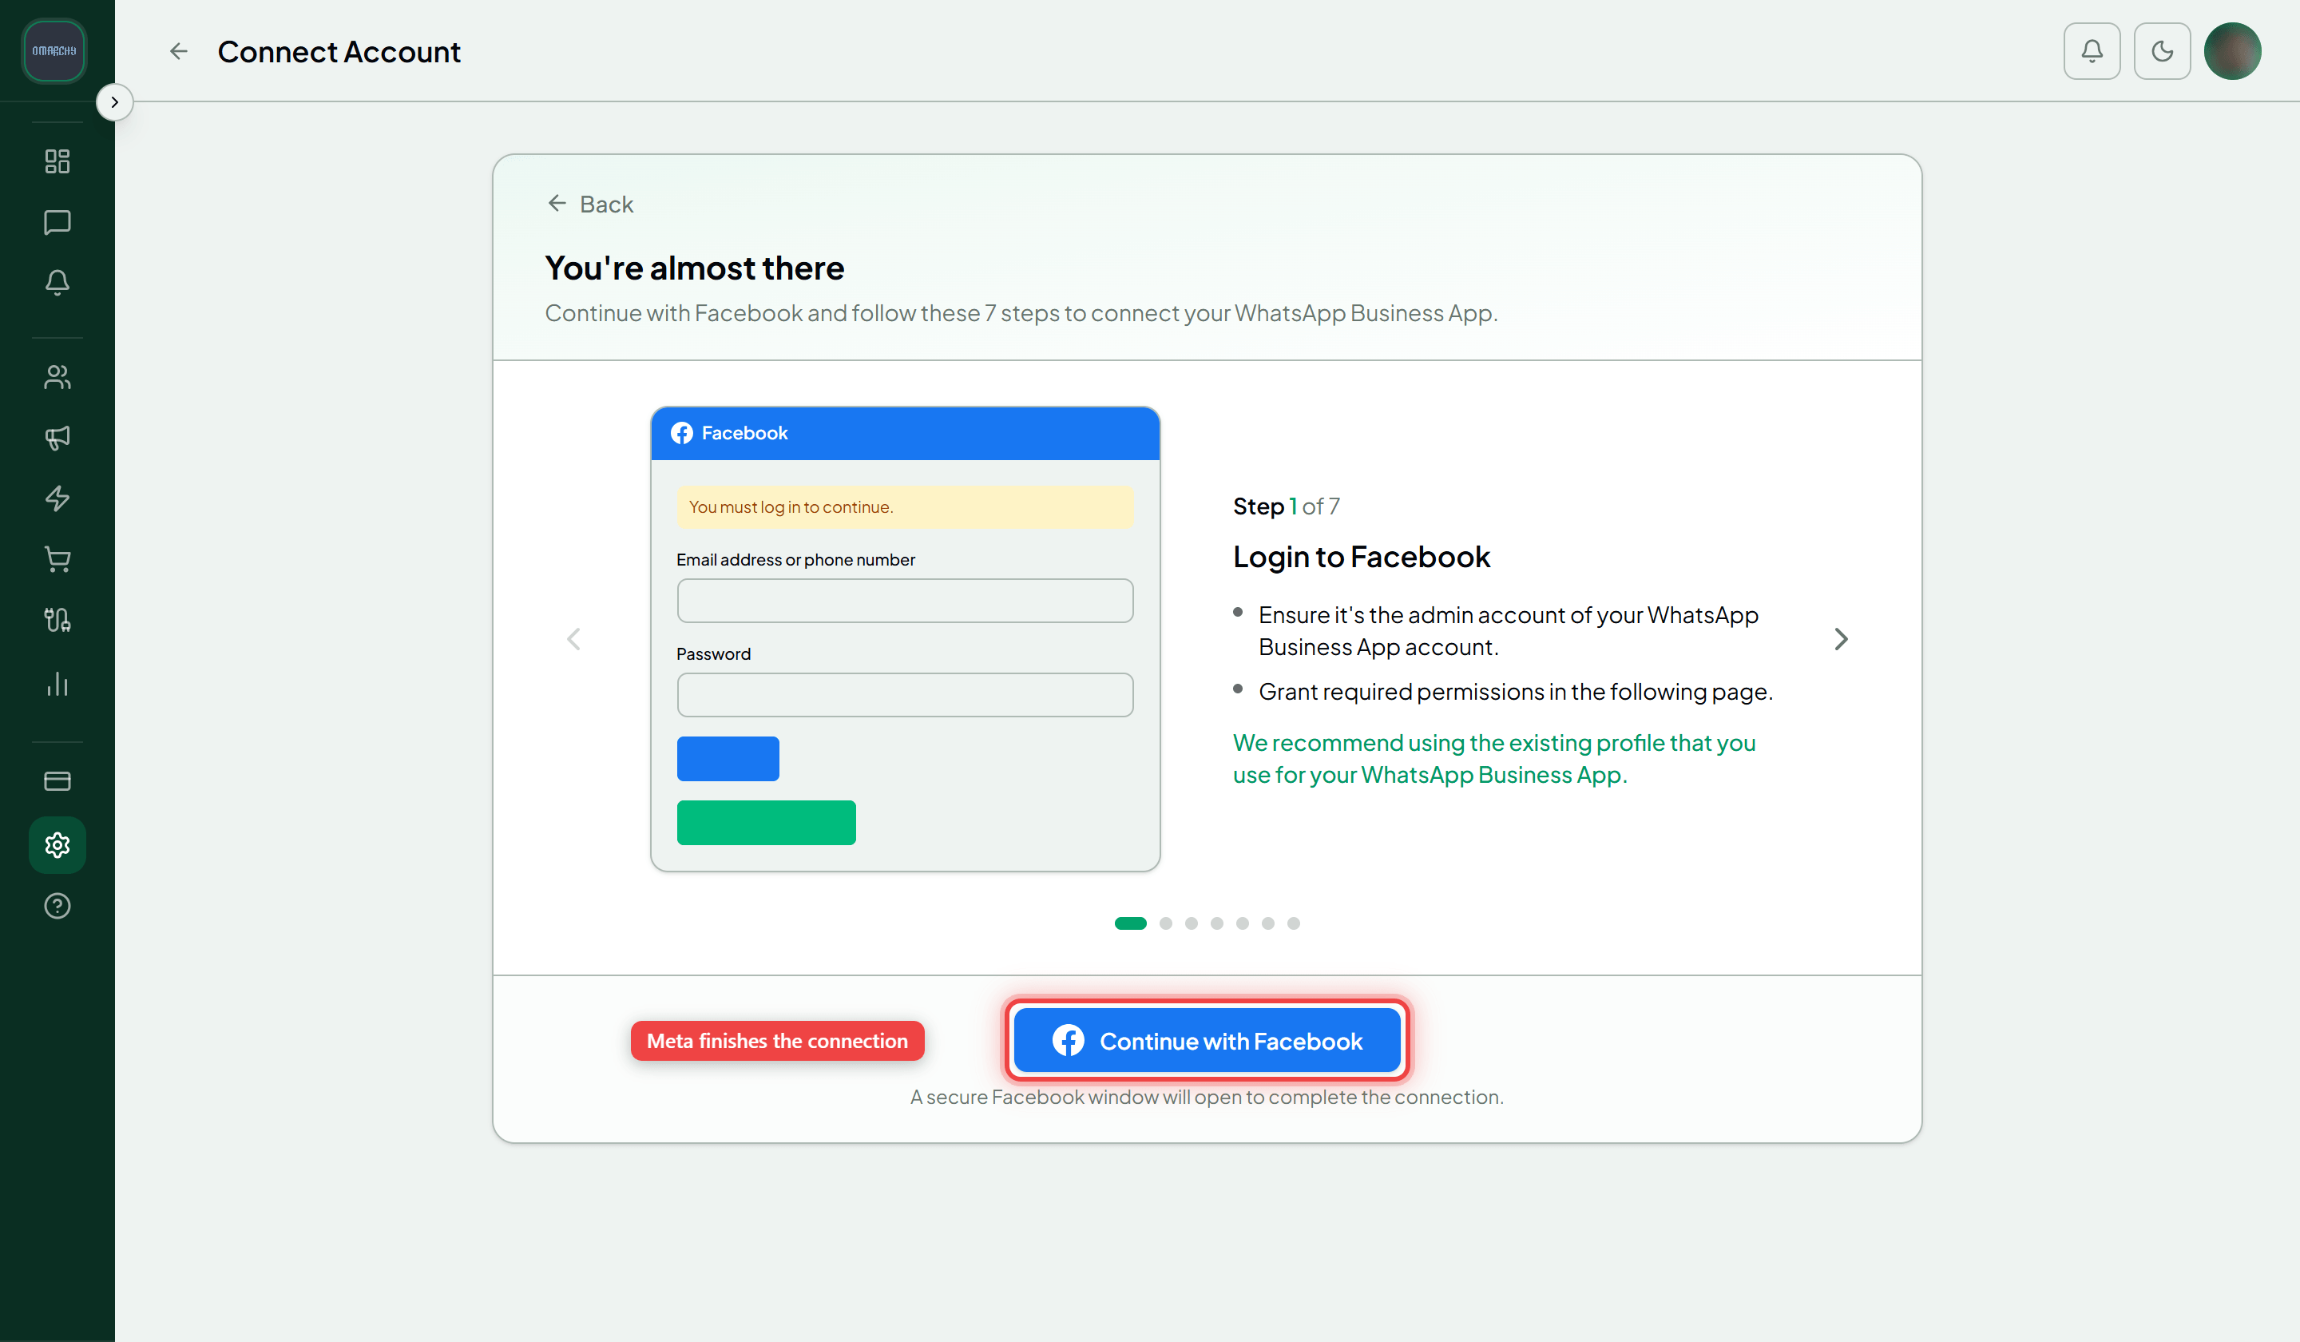2300x1342 pixels.
Task: Select the first carousel step indicator
Action: click(x=1130, y=923)
